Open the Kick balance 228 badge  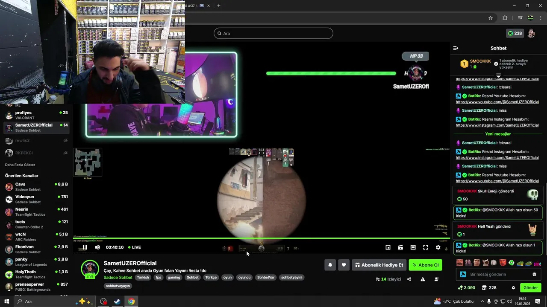coord(515,33)
